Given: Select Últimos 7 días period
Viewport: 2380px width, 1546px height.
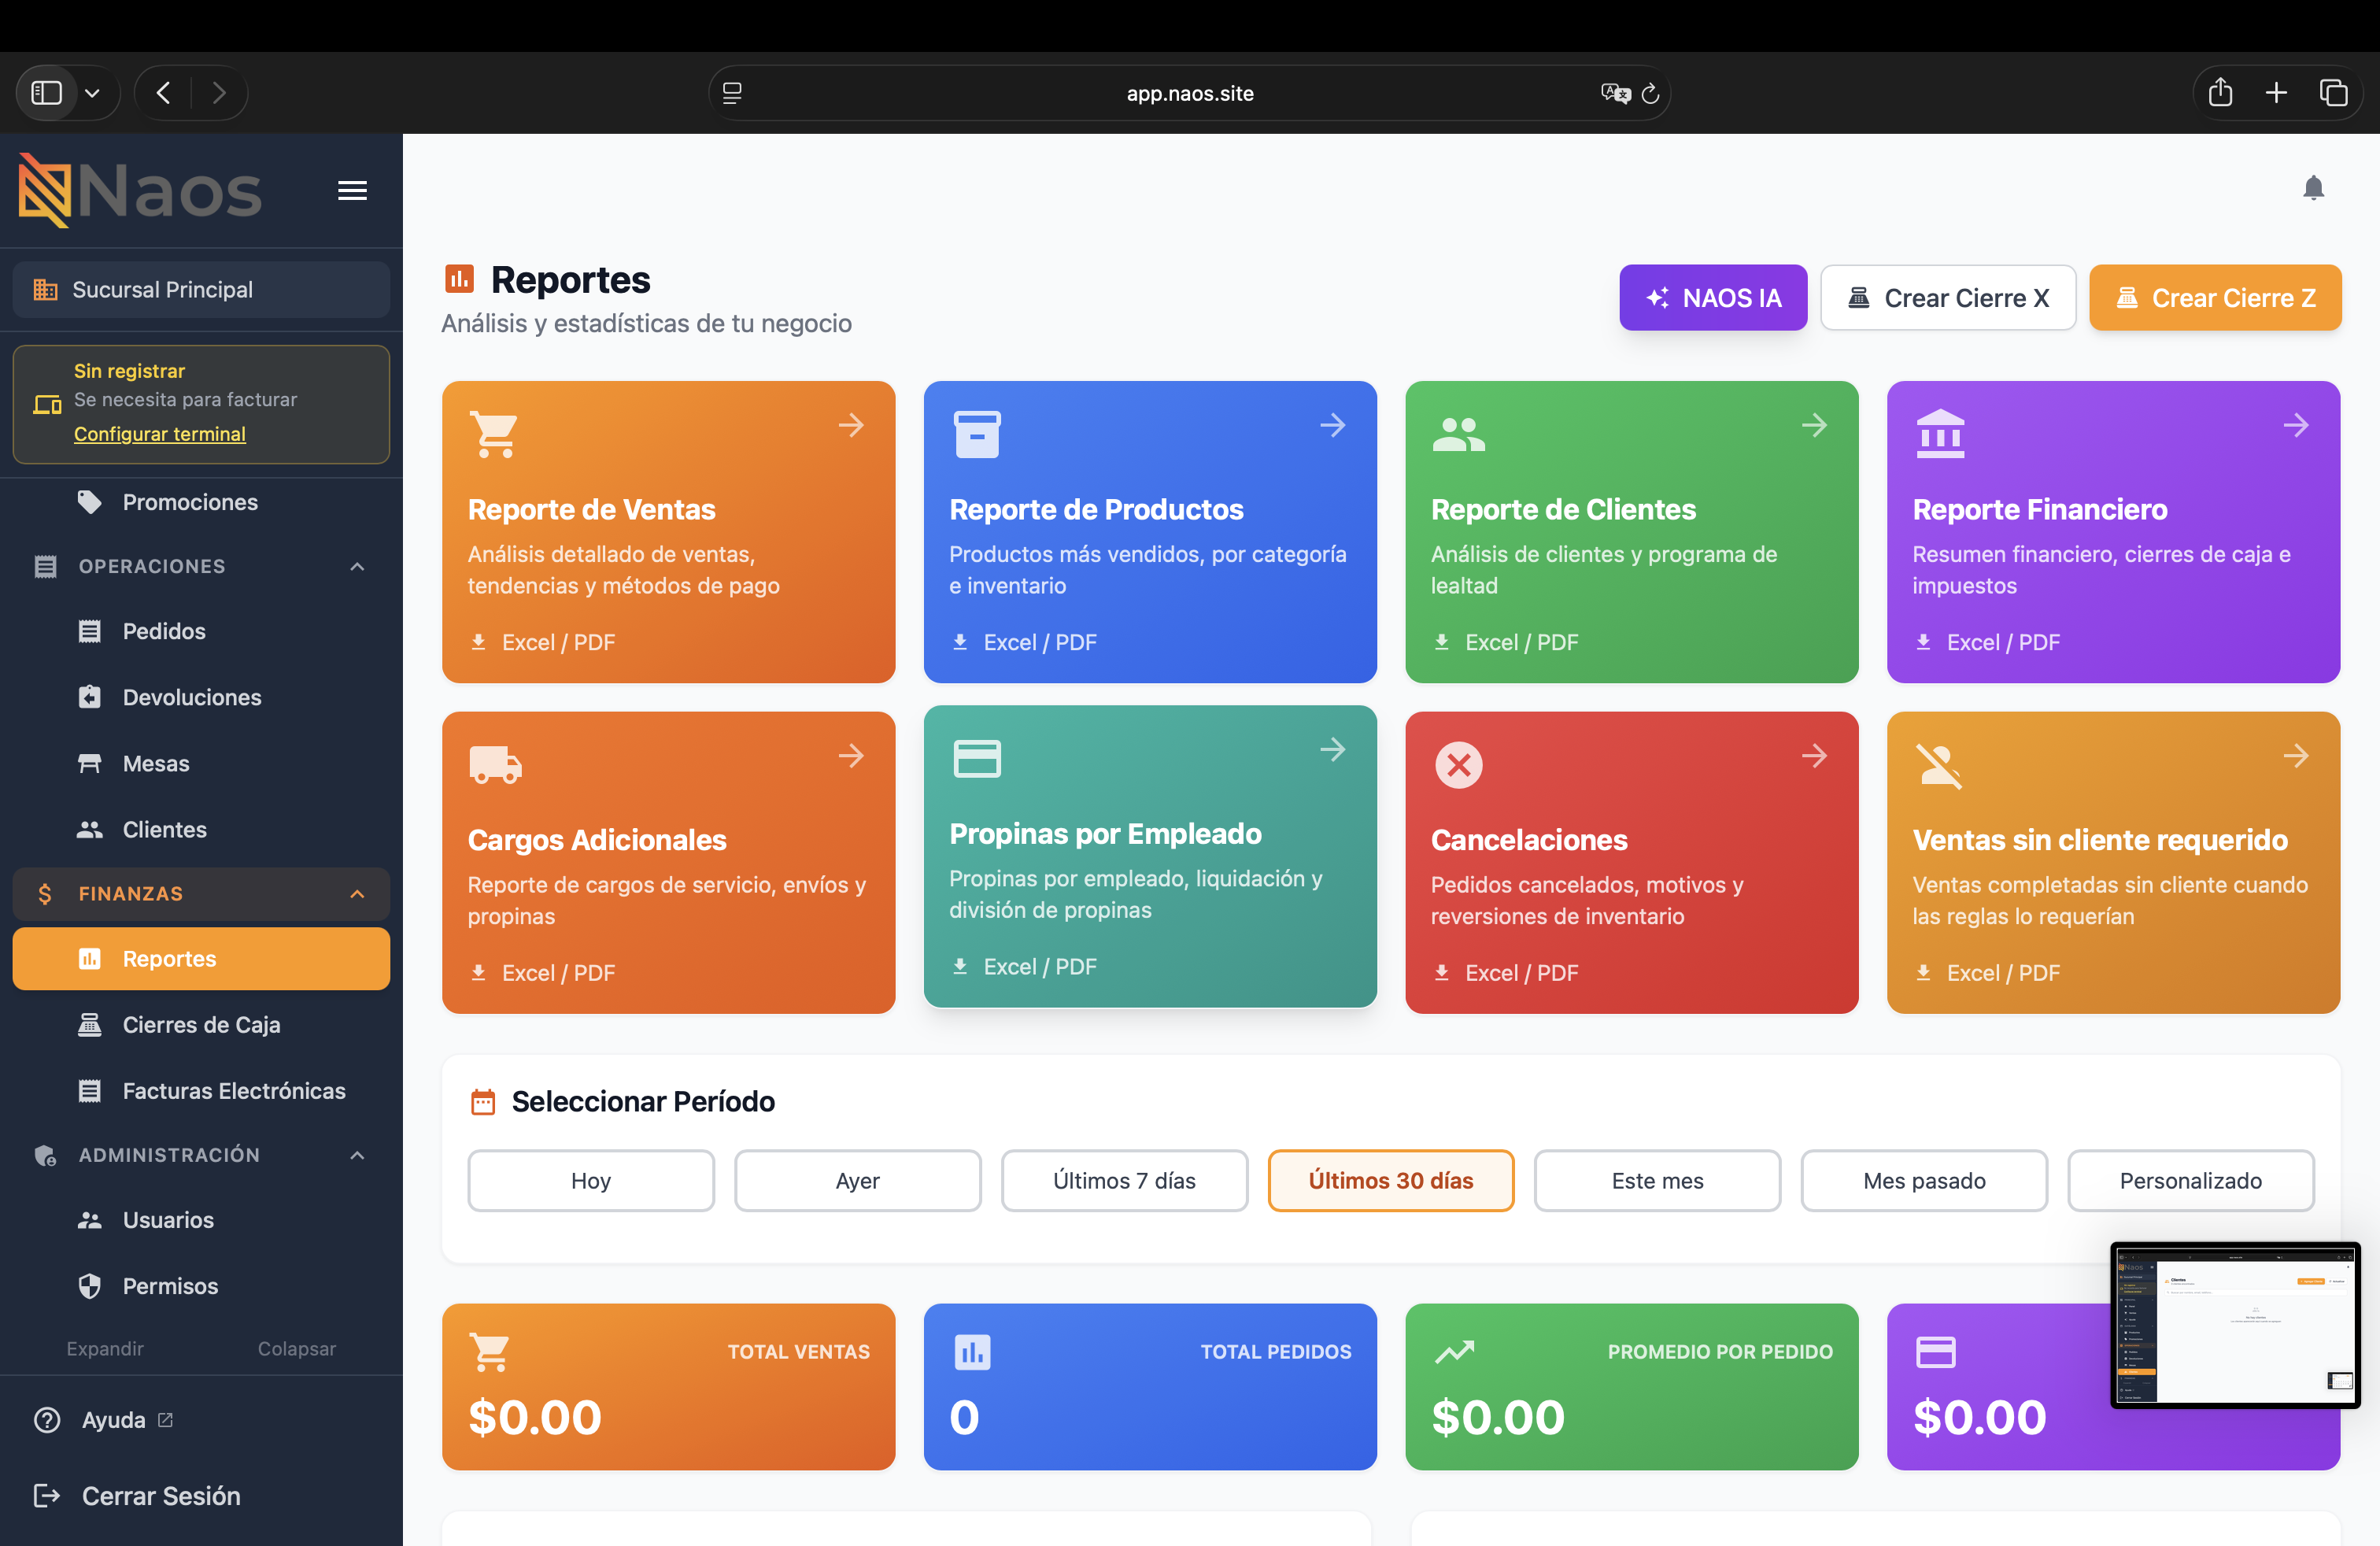Looking at the screenshot, I should (x=1124, y=1180).
